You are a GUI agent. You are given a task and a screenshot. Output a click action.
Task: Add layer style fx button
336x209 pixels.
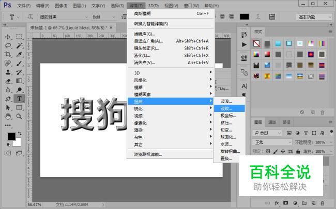(277, 203)
